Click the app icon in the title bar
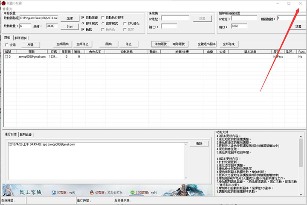 coord(3,3)
